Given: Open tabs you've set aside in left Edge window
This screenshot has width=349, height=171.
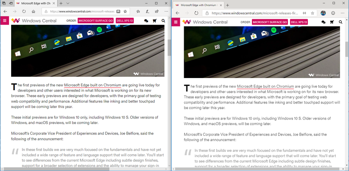Looking at the screenshot, I should click(x=4, y=3).
